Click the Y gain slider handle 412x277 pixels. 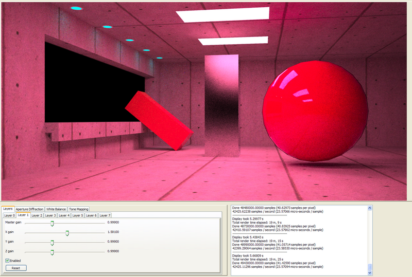(52, 242)
